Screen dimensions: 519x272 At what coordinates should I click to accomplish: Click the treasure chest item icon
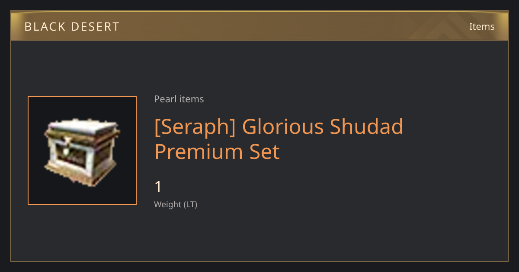click(x=82, y=152)
